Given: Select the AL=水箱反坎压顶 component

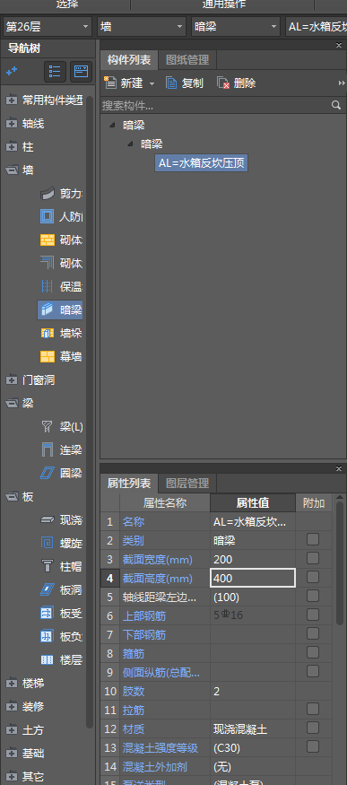Looking at the screenshot, I should pyautogui.click(x=202, y=163).
